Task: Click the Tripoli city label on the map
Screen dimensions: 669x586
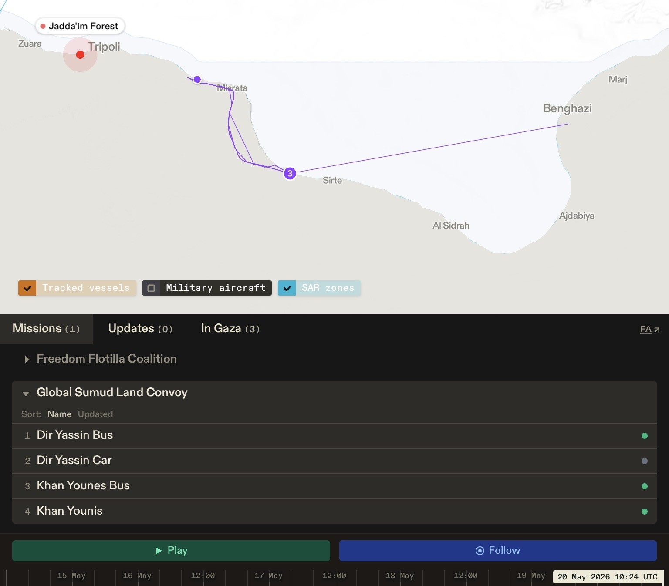Action: (104, 47)
